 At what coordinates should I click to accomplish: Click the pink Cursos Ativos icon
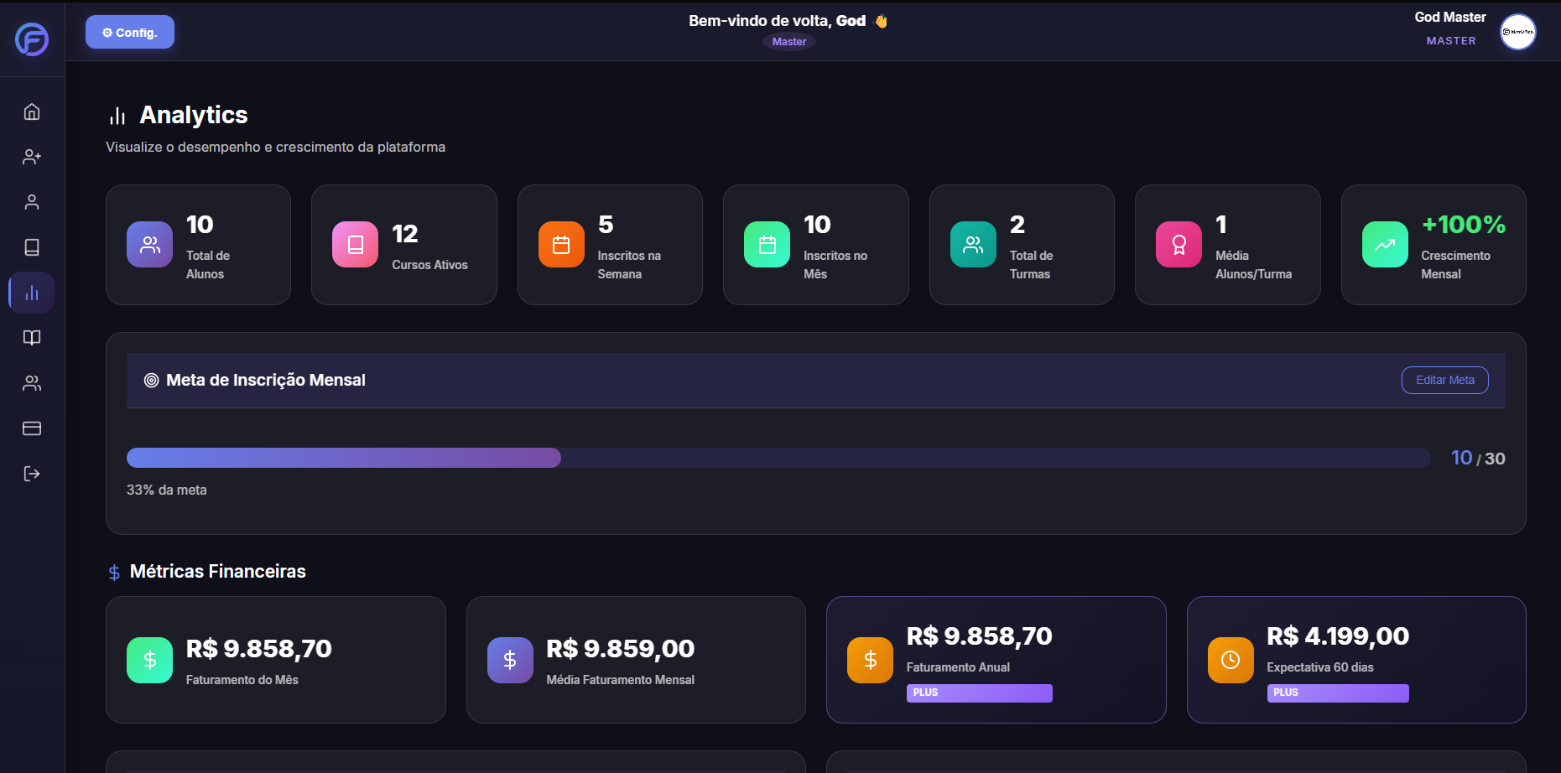coord(355,244)
